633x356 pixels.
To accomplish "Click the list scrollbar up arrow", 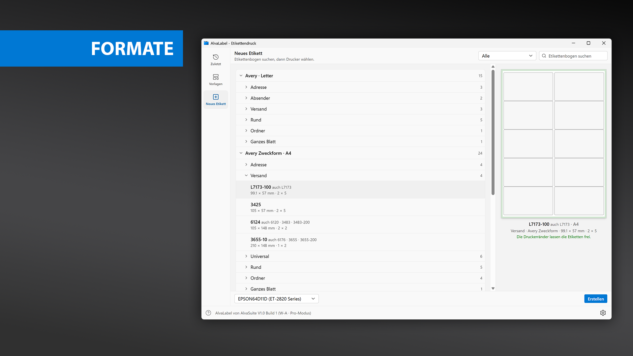I will [493, 67].
